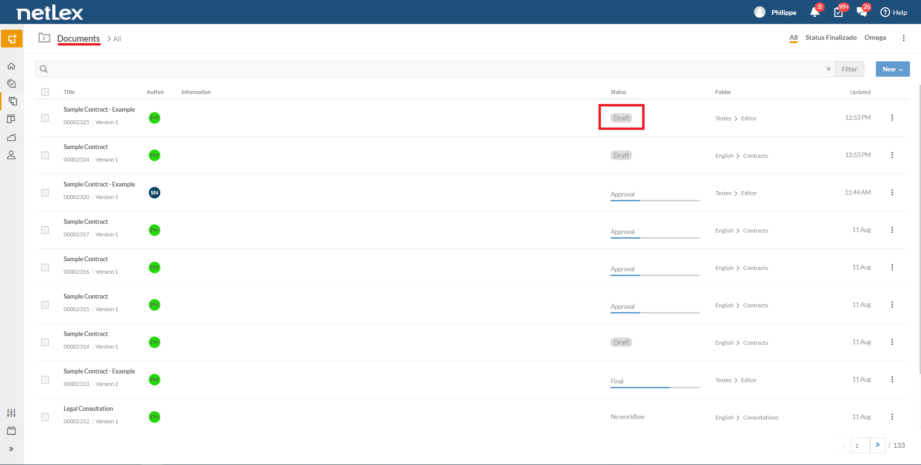
Task: Open chat messages with 26 badge
Action: pos(862,12)
